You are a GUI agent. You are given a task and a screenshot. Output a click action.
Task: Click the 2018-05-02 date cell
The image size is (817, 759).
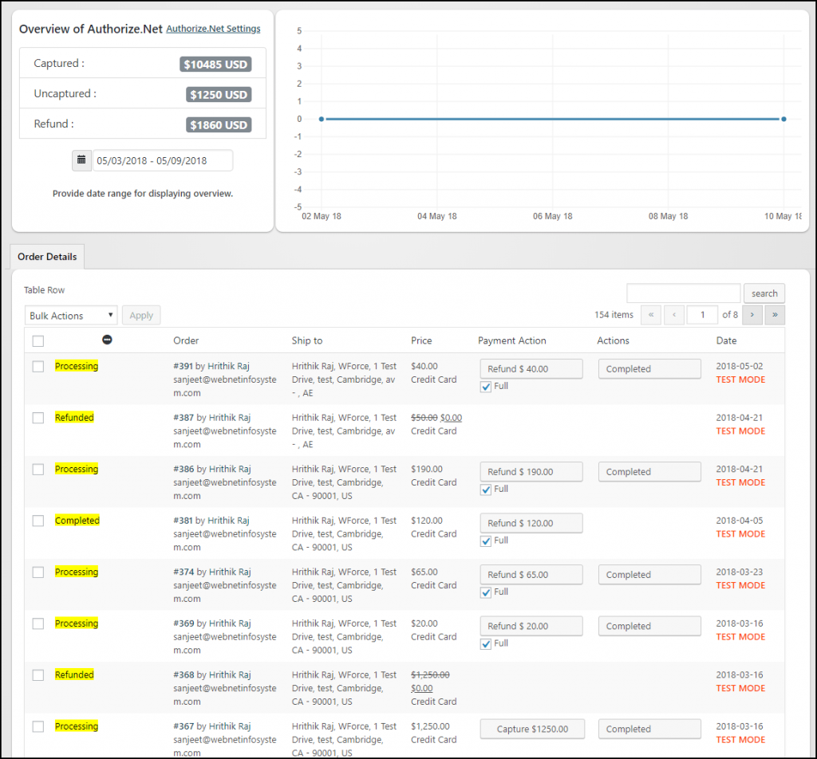(x=740, y=366)
